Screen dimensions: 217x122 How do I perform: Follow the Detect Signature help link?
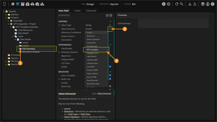point(71,117)
